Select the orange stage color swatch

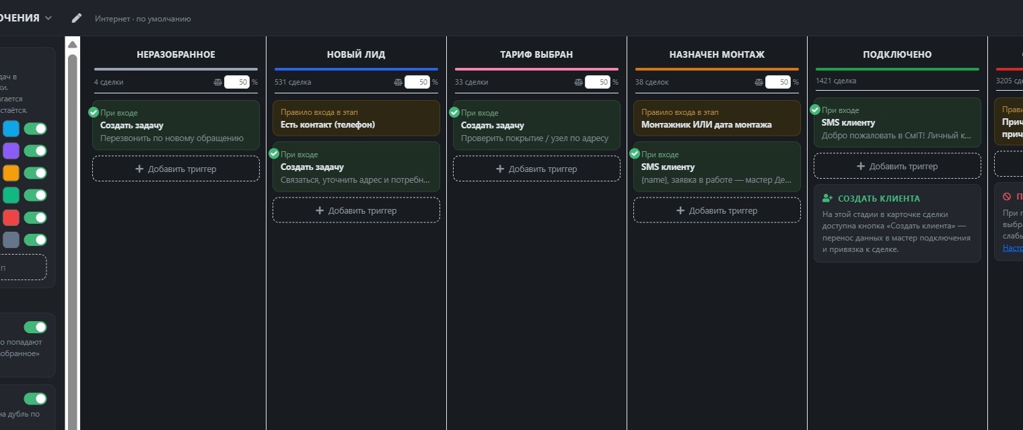click(x=11, y=173)
